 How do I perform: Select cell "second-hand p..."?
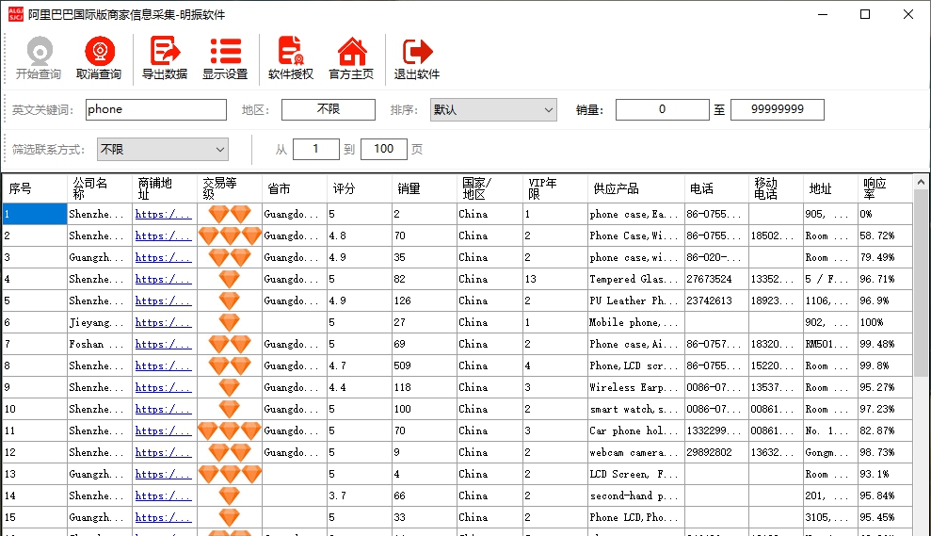(x=636, y=496)
